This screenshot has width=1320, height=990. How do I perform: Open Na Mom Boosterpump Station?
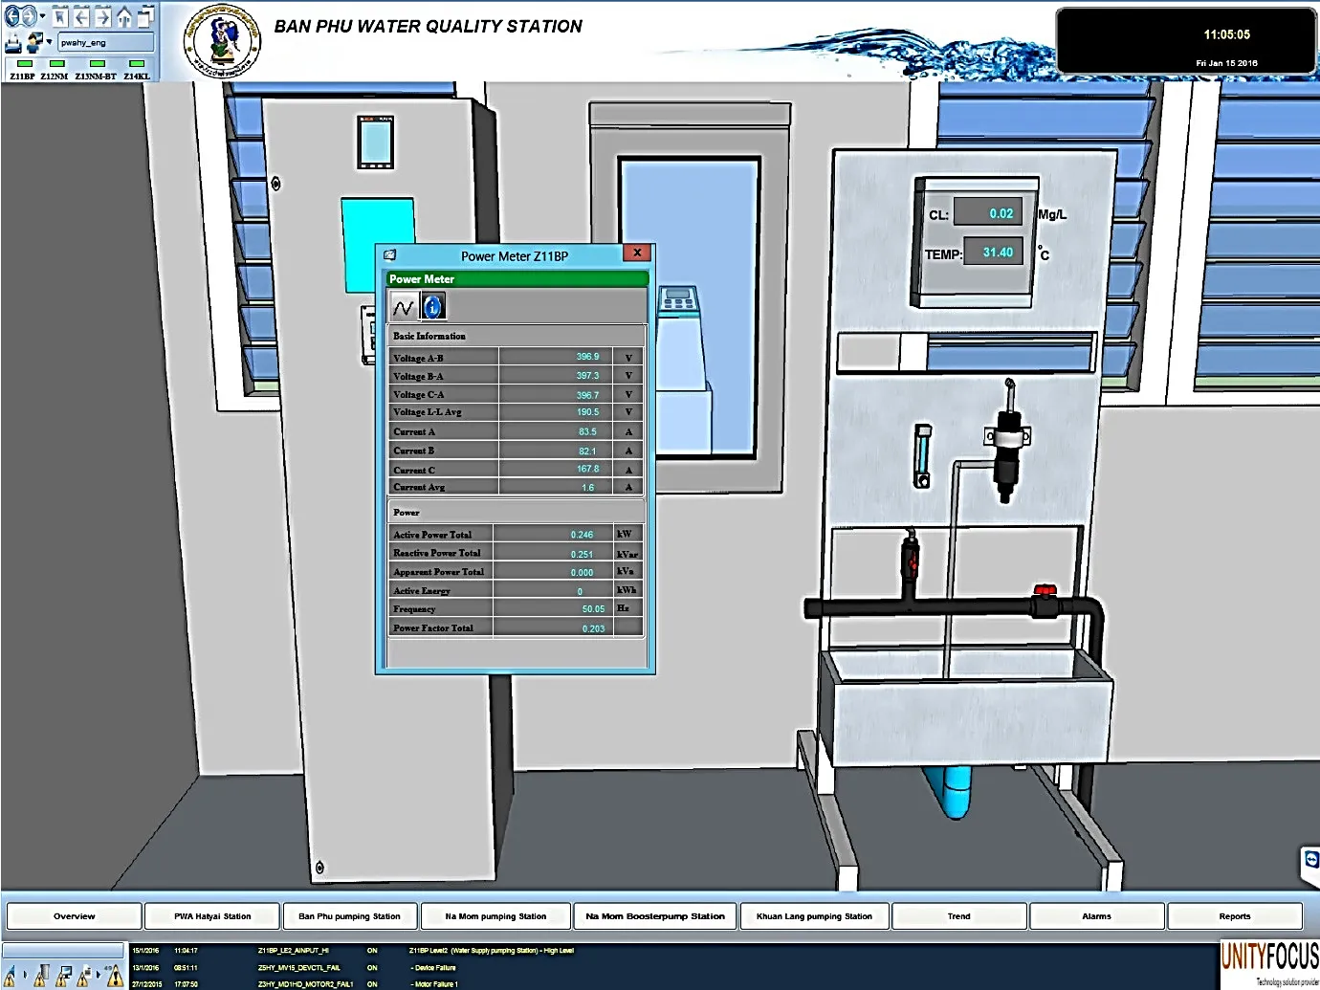655,916
